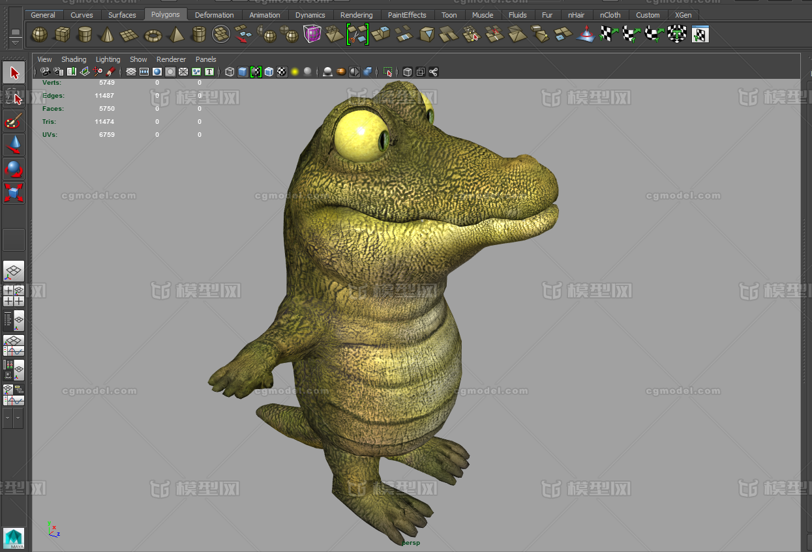Open the Shading panel menu
Screen dimensions: 812x552
click(74, 59)
